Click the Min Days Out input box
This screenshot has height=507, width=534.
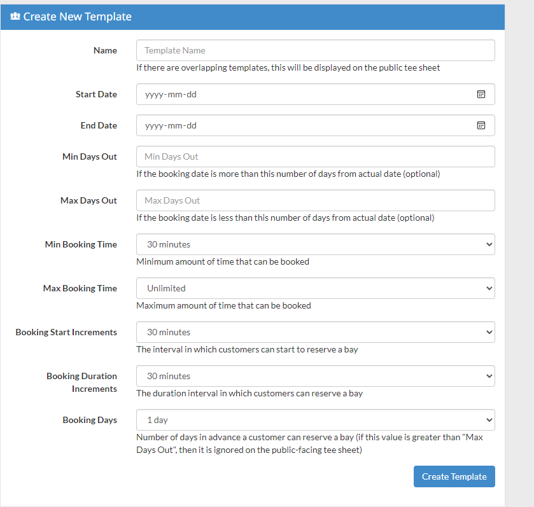pos(315,156)
